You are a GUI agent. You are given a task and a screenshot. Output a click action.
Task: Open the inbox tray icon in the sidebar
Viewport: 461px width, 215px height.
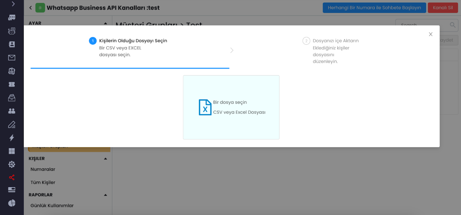tap(12, 98)
